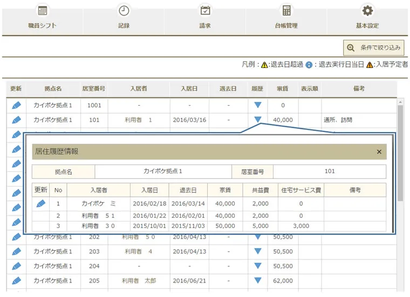The width and height of the screenshot is (410, 297).
Task: Edit room 204 with pencil icon
Action: pyautogui.click(x=16, y=266)
